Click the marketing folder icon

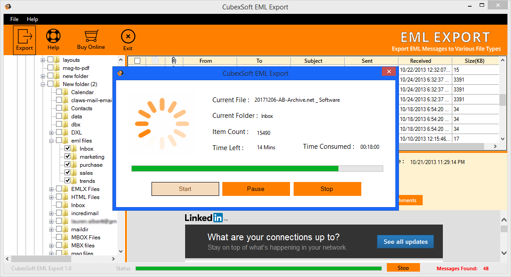(x=74, y=156)
